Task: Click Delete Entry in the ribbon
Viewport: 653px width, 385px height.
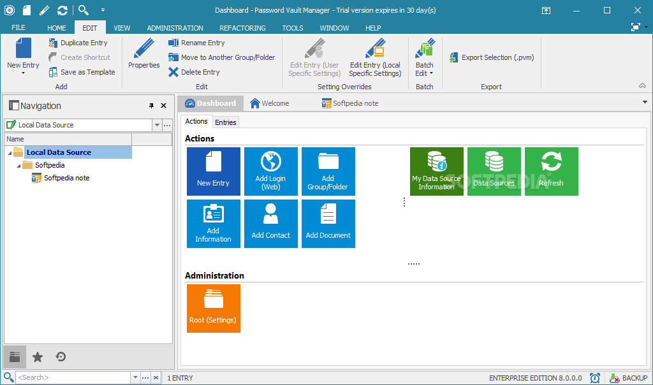Action: point(194,72)
